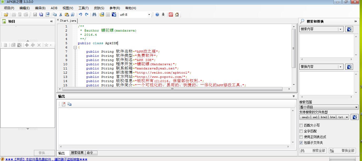
Task: Click the rename text-cursor icon in project panel
Action: point(33,45)
